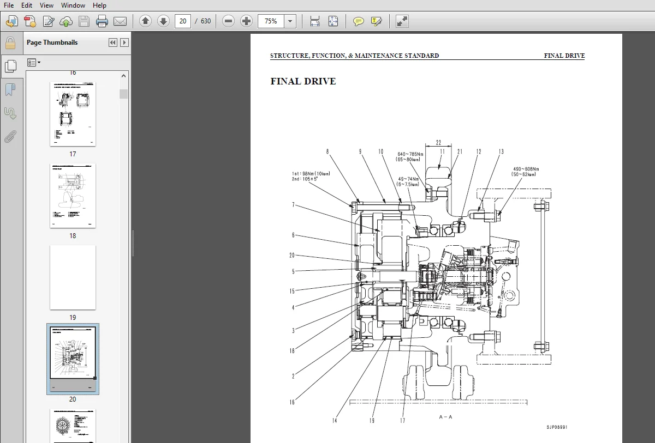Go to next page down arrow
This screenshot has width=655, height=443.
[163, 21]
